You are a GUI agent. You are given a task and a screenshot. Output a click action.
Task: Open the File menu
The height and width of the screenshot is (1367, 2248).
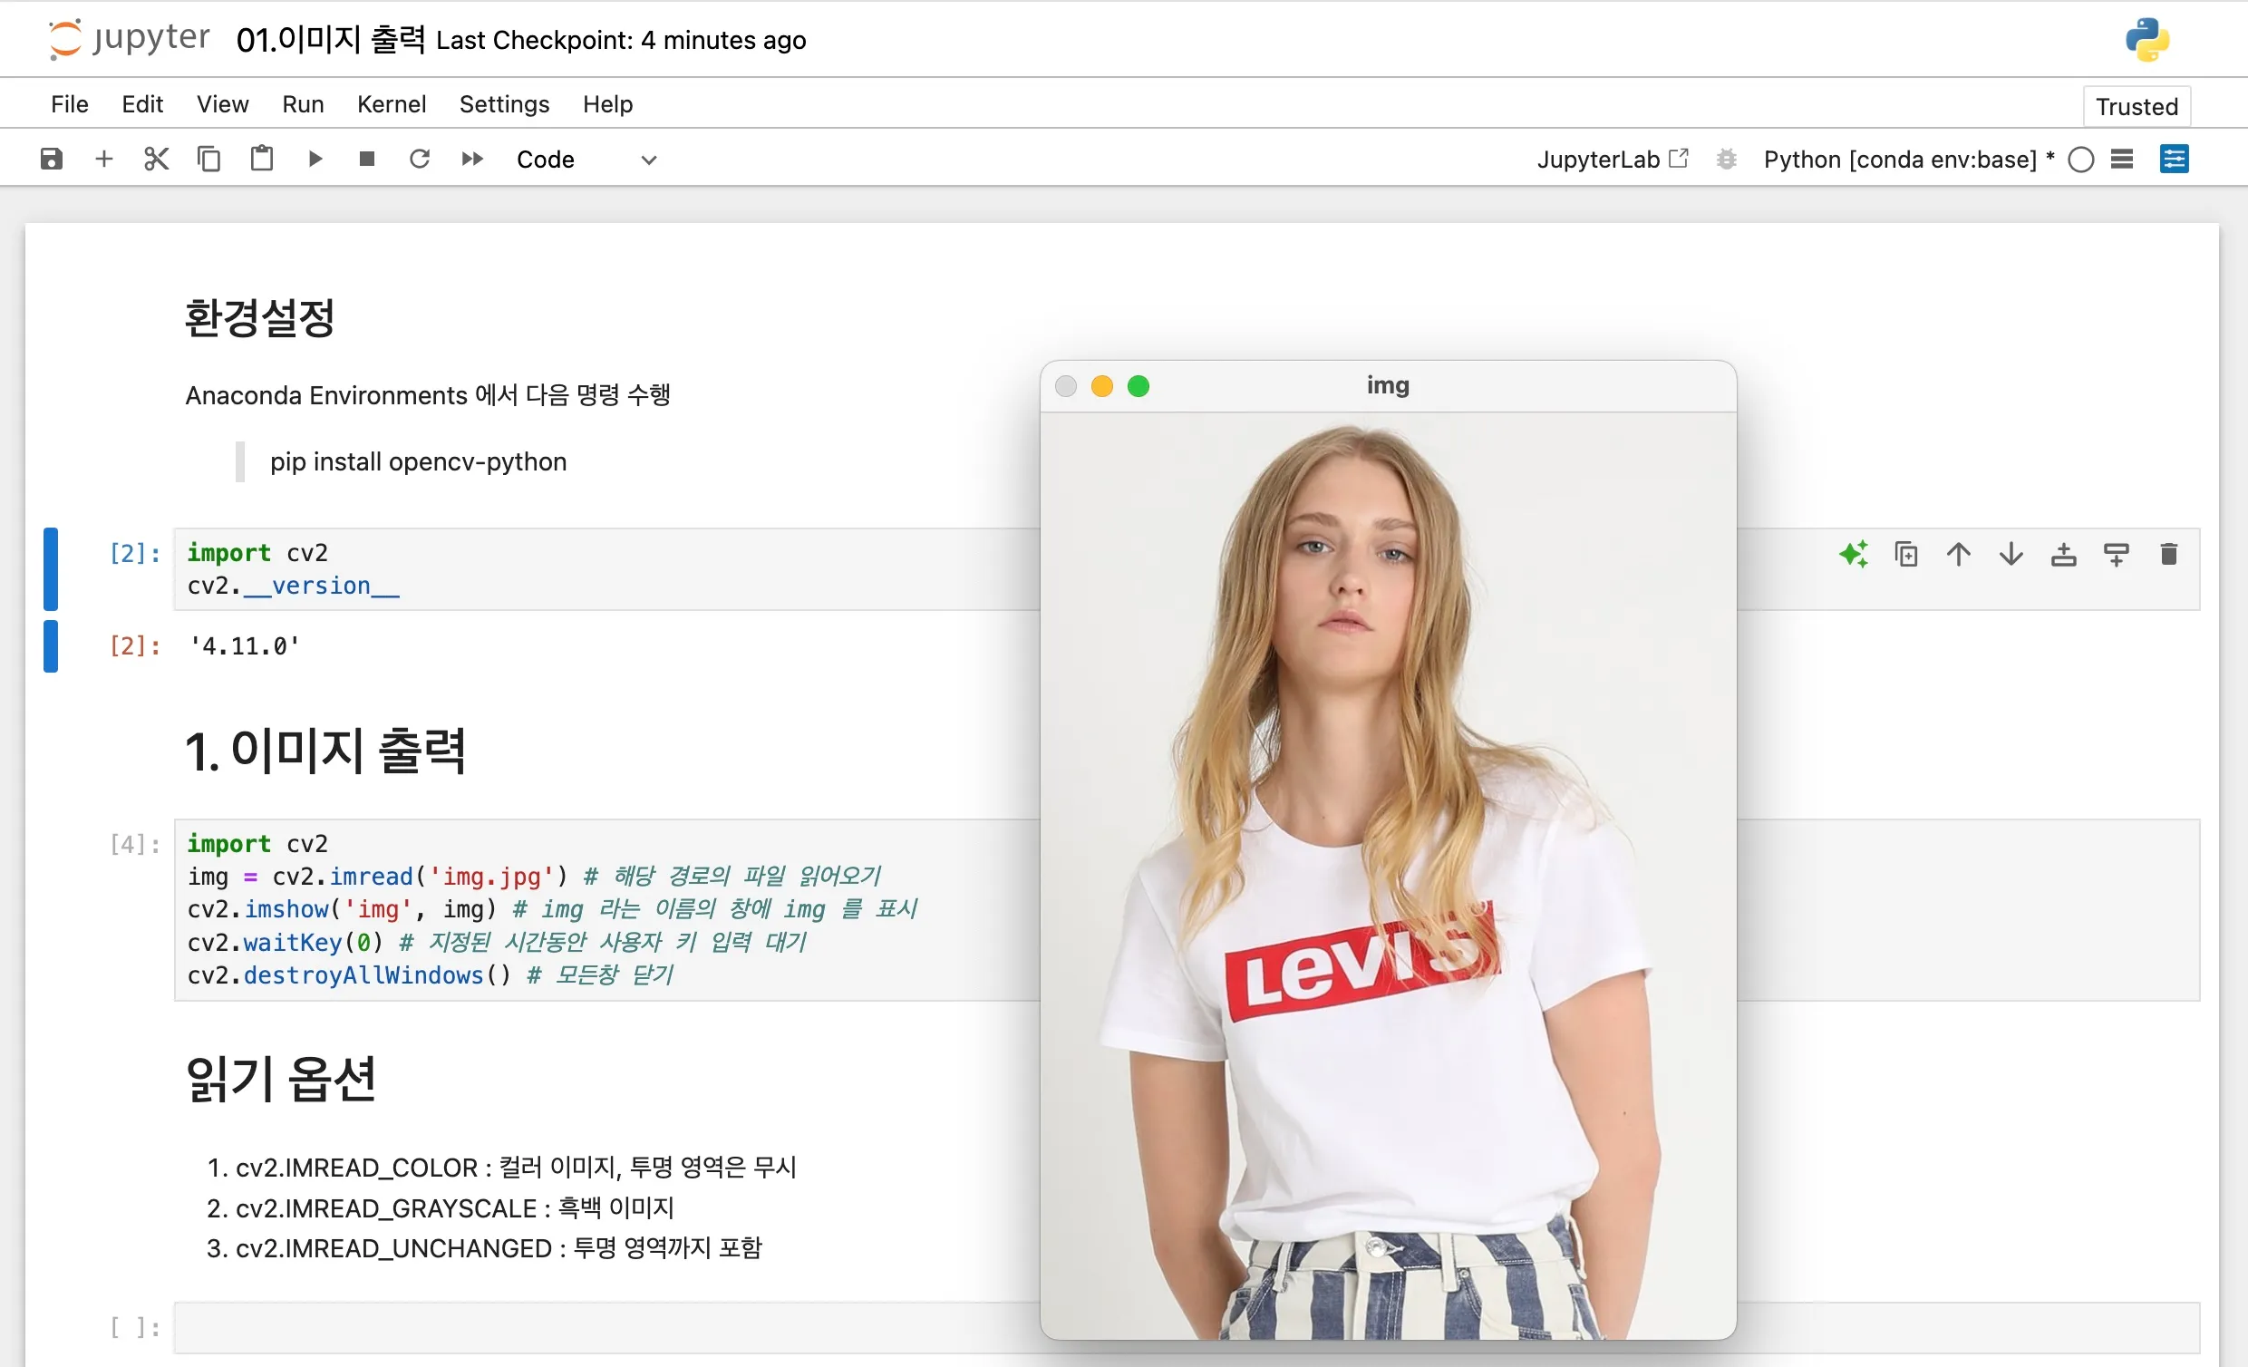69,104
